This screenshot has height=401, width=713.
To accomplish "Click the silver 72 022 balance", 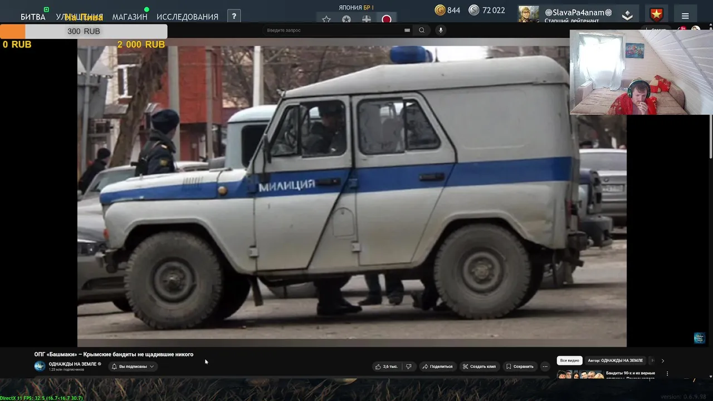I will (486, 10).
